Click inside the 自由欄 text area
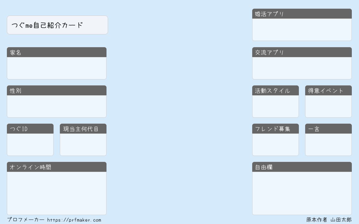The image size is (359, 224). tap(302, 193)
